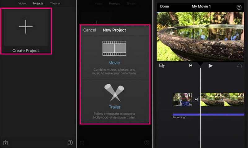Undo the last edit with the curved arrow

[239, 66]
